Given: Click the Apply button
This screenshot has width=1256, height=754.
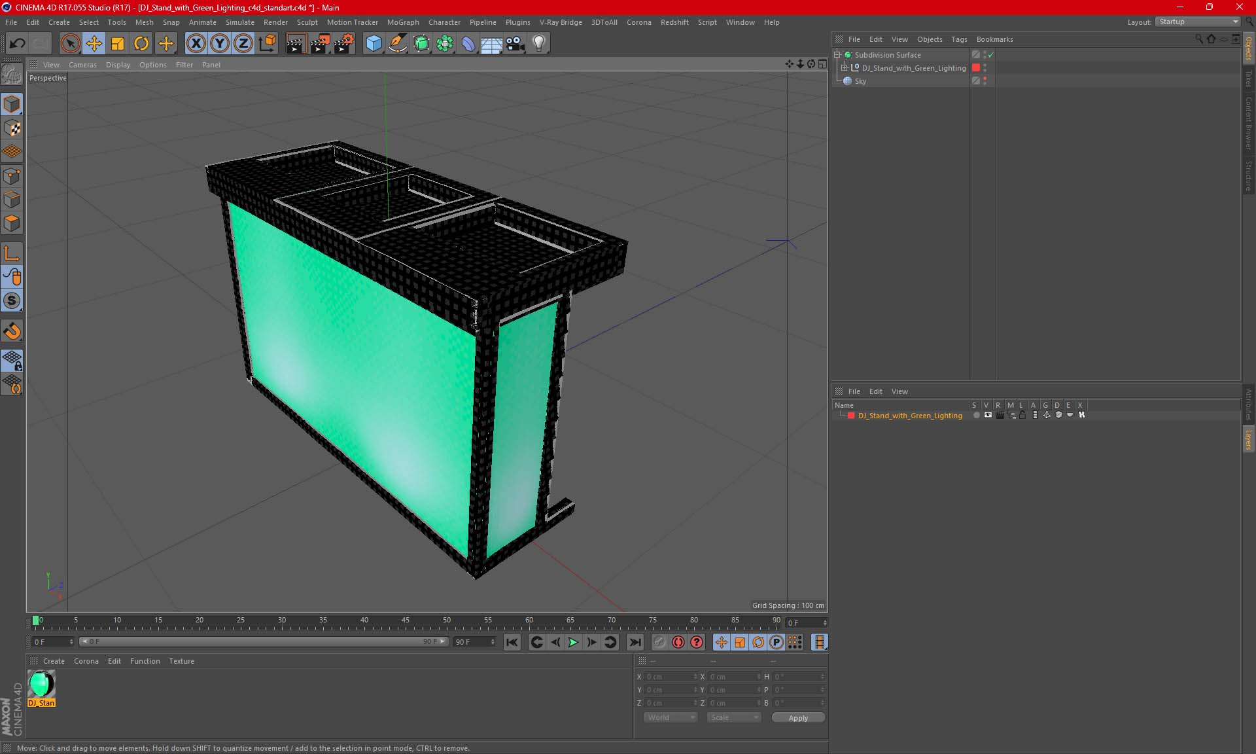Looking at the screenshot, I should pos(797,717).
